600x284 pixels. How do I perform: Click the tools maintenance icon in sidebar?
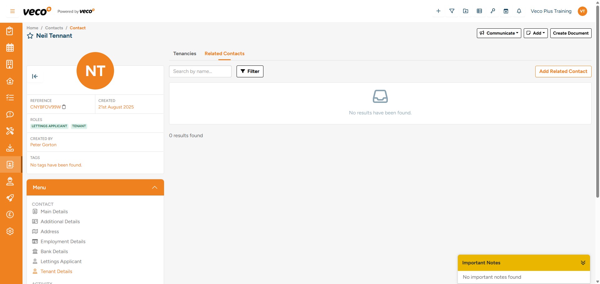(10, 131)
